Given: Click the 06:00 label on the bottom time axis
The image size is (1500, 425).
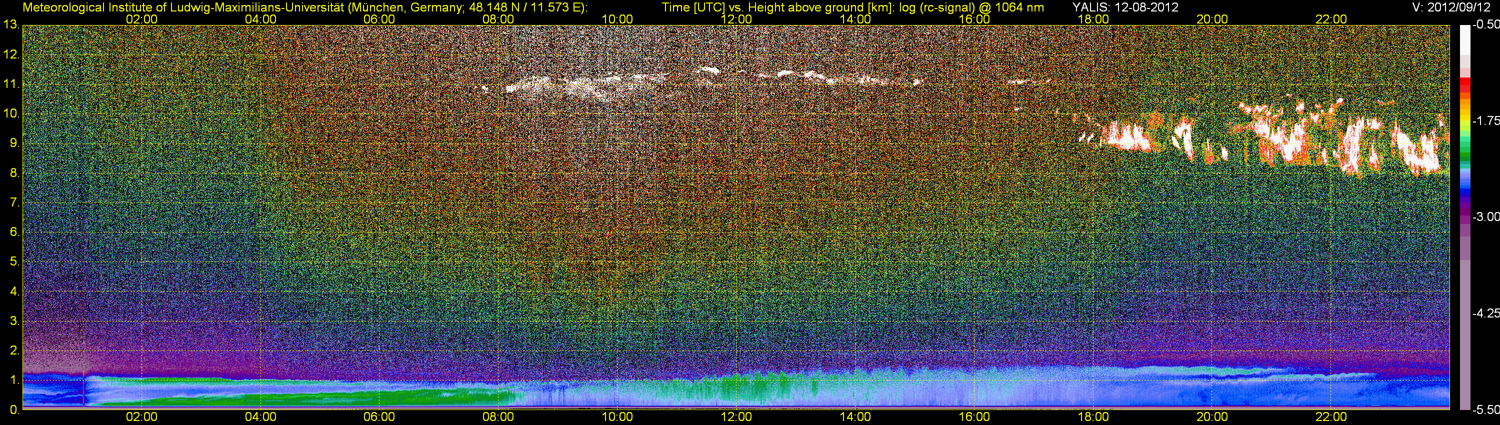Looking at the screenshot, I should tap(379, 417).
